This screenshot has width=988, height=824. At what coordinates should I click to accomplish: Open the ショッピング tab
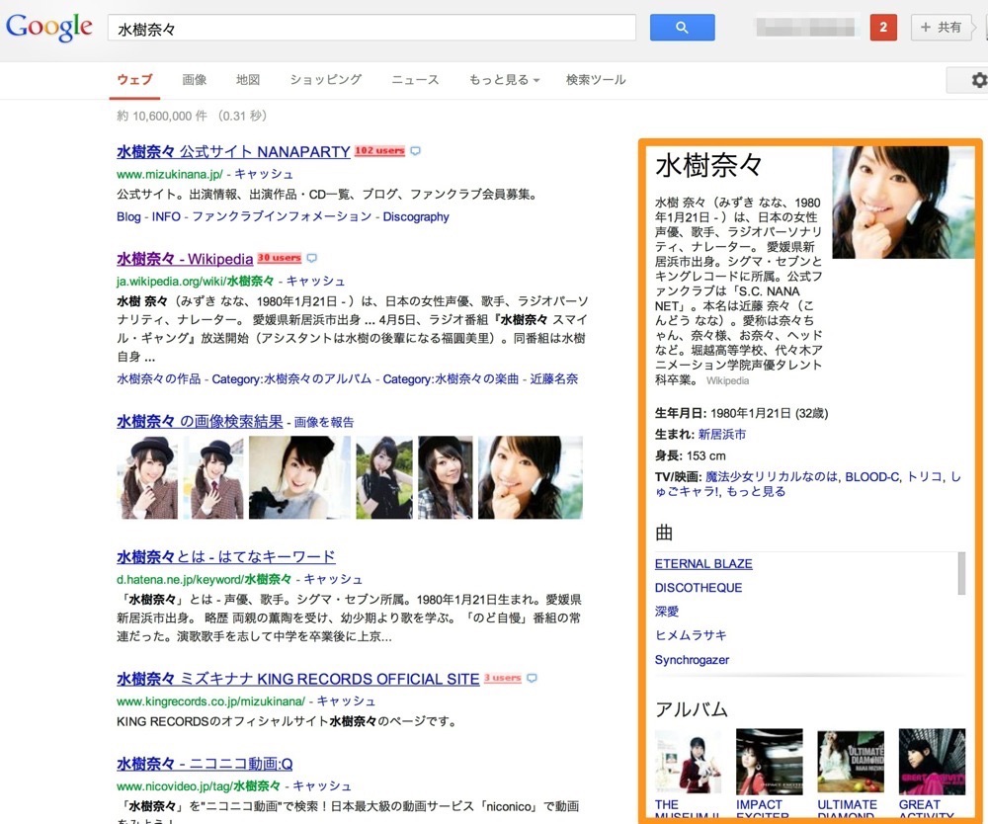pos(326,80)
